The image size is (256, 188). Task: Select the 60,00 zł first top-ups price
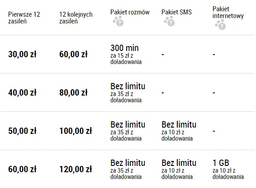point(22,169)
